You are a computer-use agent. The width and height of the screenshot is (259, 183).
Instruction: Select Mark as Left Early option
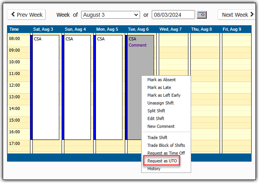(164, 95)
